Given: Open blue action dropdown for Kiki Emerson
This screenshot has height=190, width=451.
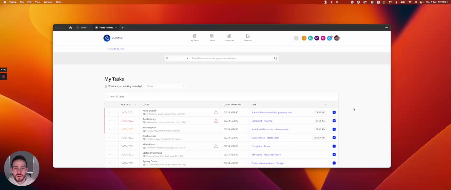Looking at the screenshot, I should [334, 138].
